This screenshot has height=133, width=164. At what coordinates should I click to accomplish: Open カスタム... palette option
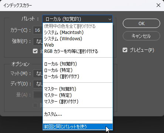point(78,114)
